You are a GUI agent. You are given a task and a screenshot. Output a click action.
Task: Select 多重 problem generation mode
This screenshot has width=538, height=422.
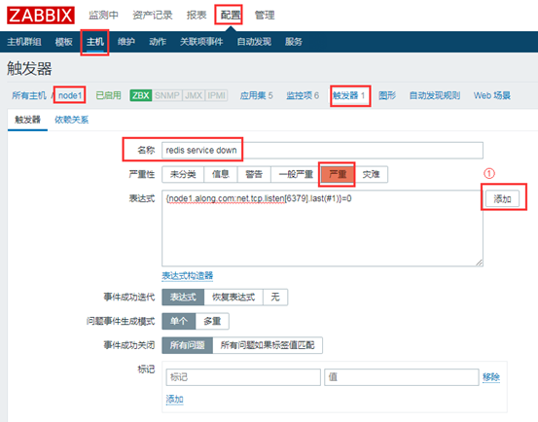(212, 321)
